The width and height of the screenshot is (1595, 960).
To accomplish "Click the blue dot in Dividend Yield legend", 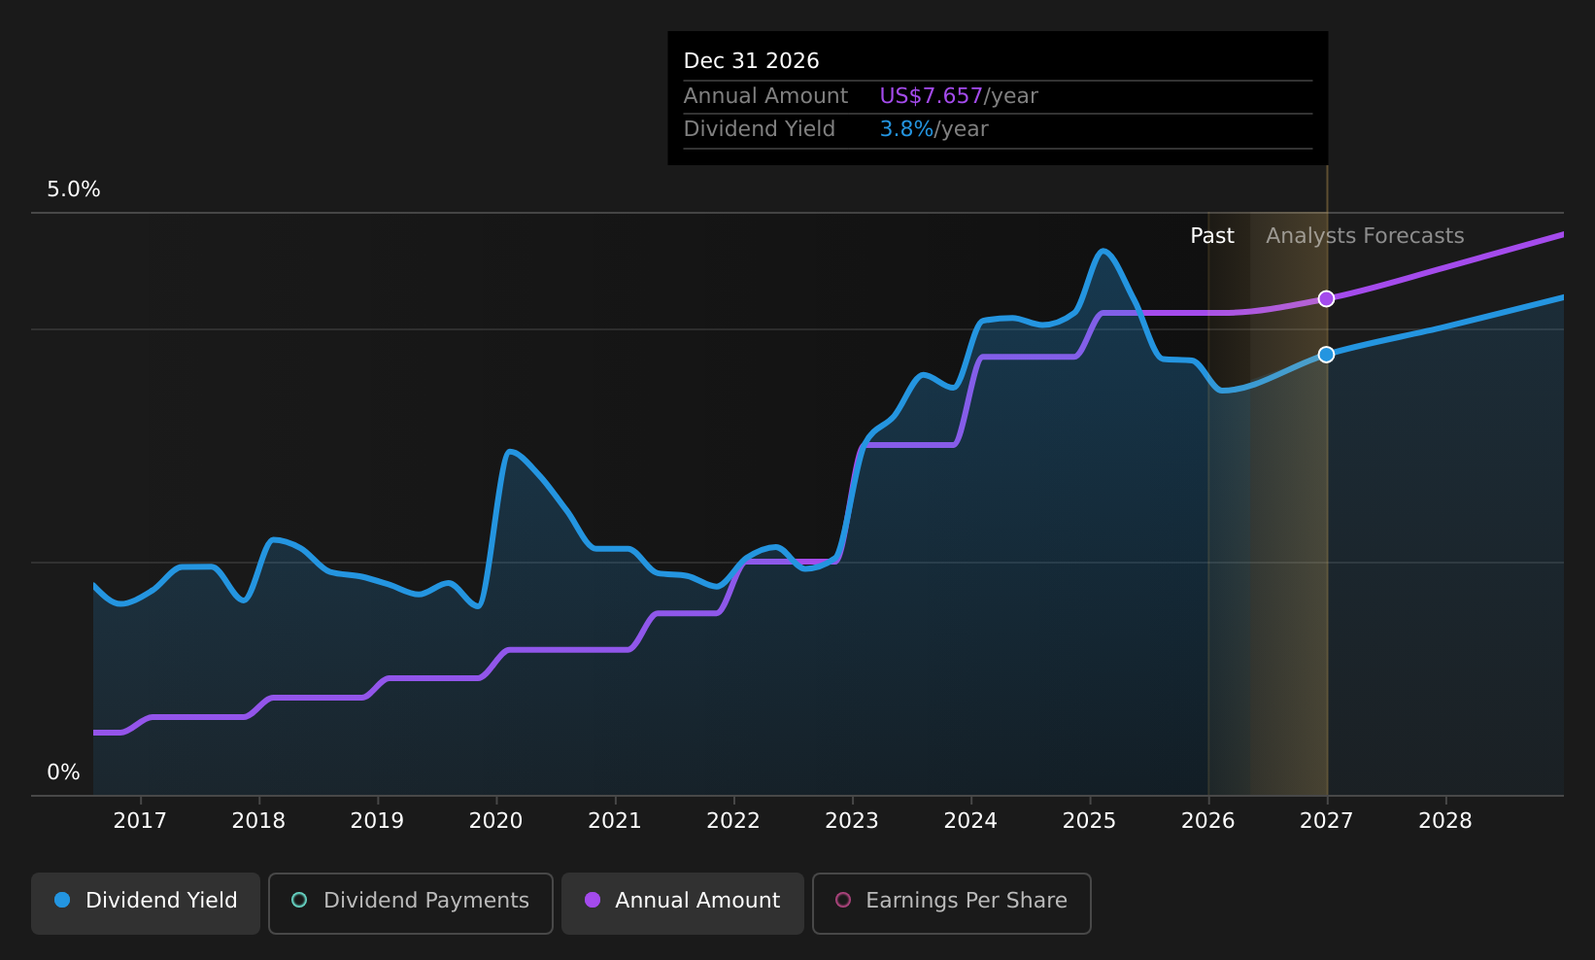I will click(62, 900).
